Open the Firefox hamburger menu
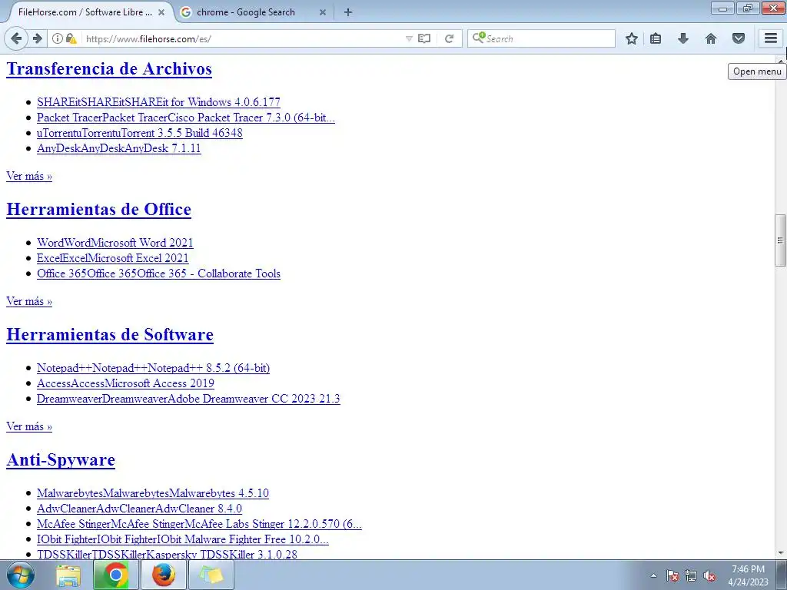This screenshot has width=787, height=590. point(771,38)
